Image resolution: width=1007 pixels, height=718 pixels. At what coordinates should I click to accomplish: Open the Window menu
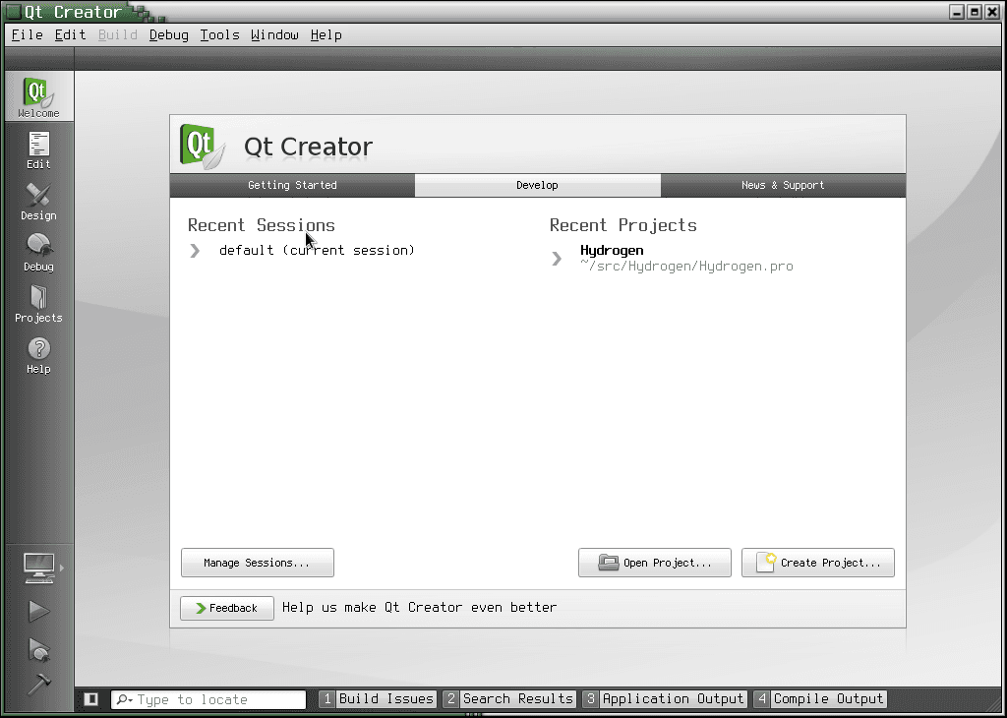coord(275,34)
